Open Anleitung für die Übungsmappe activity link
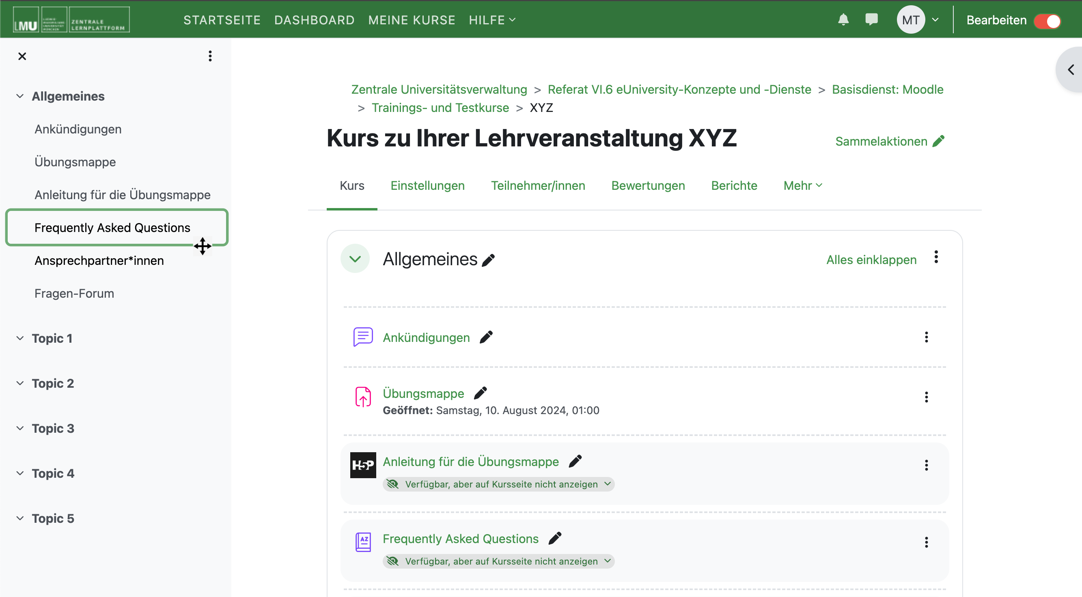The image size is (1082, 597). point(470,462)
